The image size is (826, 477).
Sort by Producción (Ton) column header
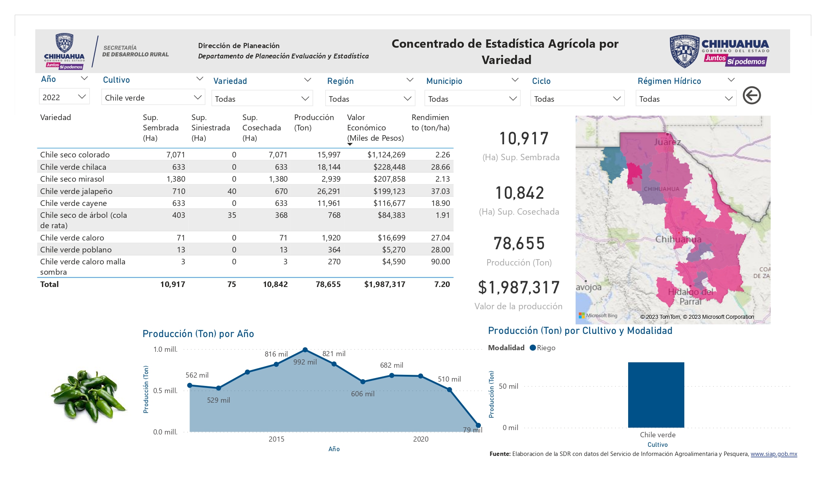tap(314, 122)
